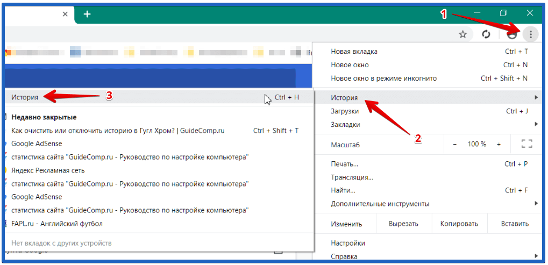Click the Вырезать button
Viewport: 548px width, 265px height.
click(x=404, y=224)
